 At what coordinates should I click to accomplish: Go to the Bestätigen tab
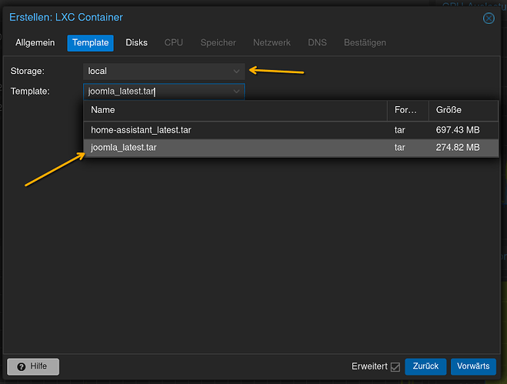[365, 42]
